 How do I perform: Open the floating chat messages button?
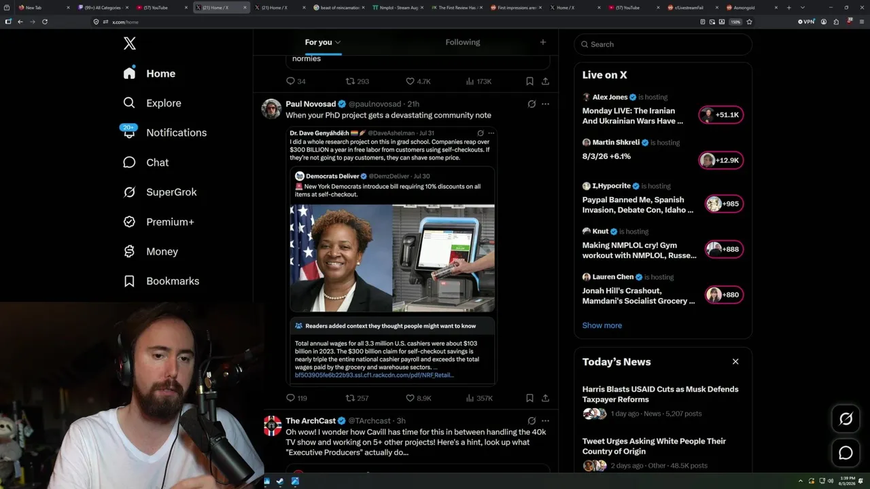(846, 452)
